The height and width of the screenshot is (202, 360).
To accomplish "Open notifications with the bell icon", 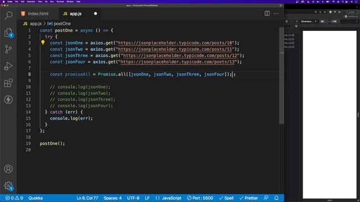I will [x=276, y=198].
